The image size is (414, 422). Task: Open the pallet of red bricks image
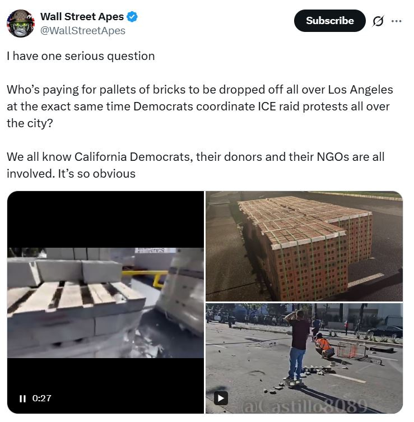(304, 246)
